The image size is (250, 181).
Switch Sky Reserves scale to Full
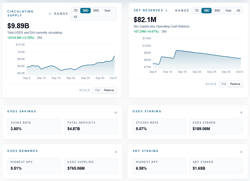pos(224,84)
